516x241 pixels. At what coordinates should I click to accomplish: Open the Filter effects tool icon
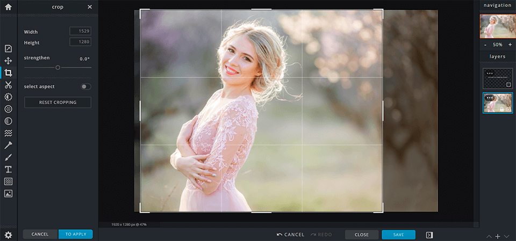coord(8,109)
